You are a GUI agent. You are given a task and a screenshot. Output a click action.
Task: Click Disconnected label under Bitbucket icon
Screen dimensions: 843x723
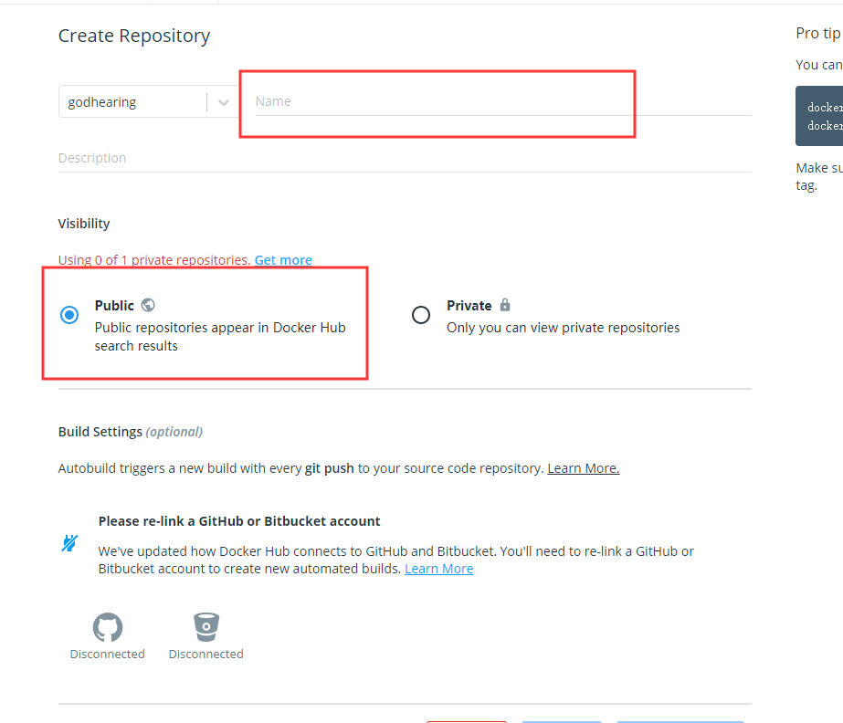(x=205, y=654)
